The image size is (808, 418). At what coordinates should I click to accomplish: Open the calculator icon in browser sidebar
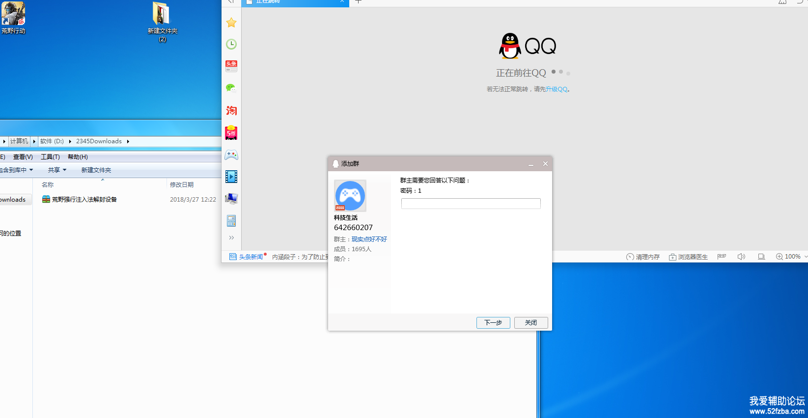231,221
